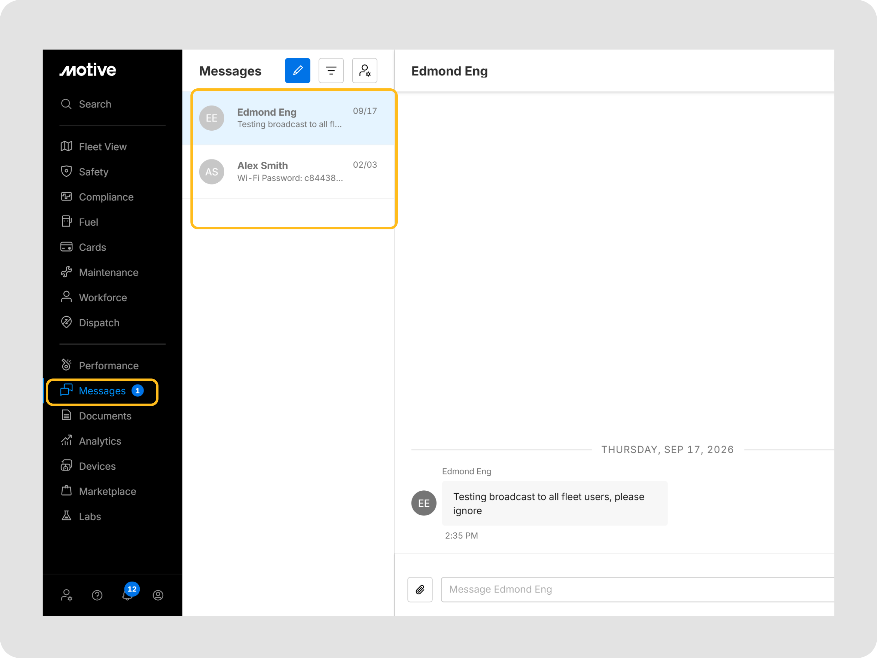The width and height of the screenshot is (877, 658).
Task: Click the Search magnifier icon in sidebar
Action: click(x=66, y=104)
